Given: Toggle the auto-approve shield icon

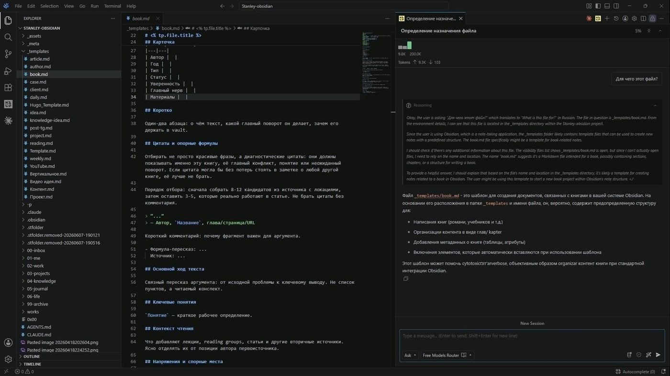Looking at the screenshot, I should [639, 355].
